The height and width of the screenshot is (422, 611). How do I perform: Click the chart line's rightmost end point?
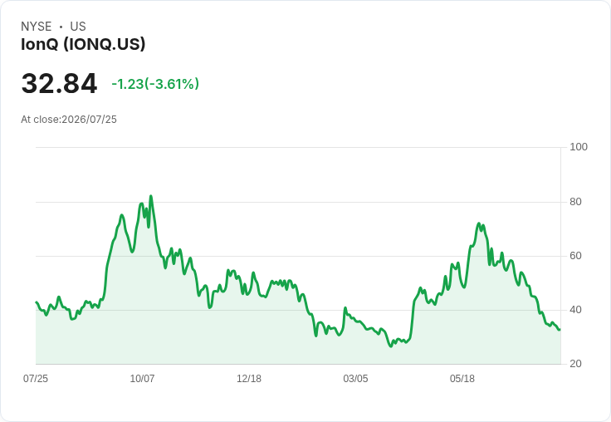click(x=560, y=330)
